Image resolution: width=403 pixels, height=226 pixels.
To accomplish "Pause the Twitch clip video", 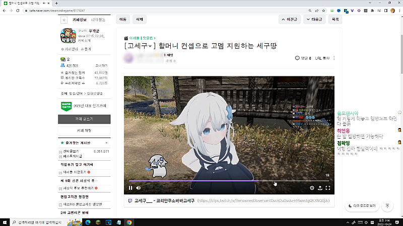I will [x=130, y=188].
